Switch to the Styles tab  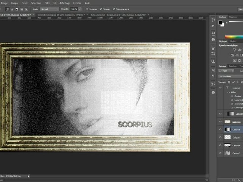click(x=233, y=41)
